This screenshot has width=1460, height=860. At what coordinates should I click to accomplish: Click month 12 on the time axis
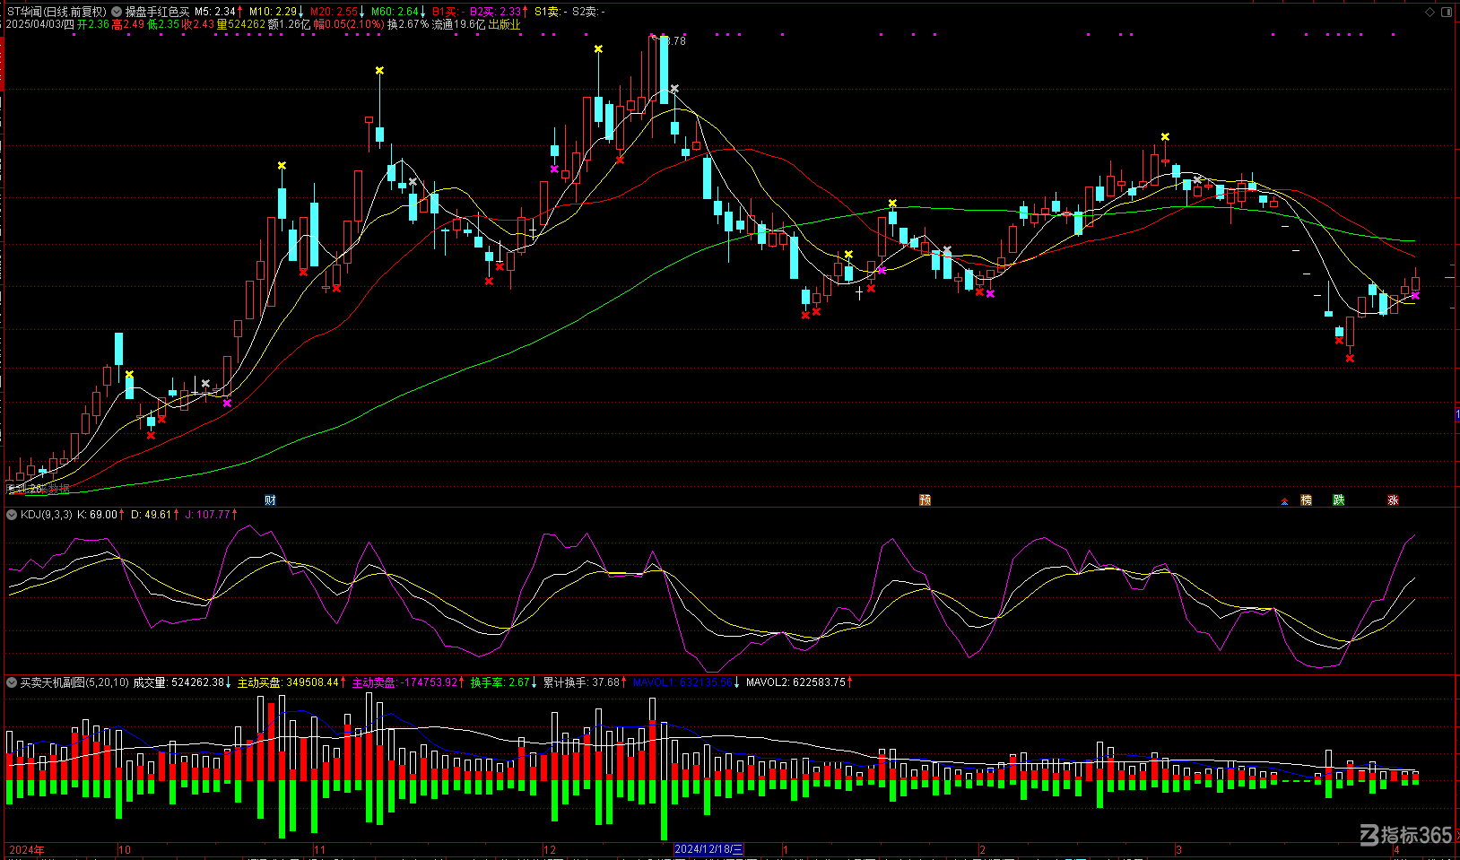(550, 849)
